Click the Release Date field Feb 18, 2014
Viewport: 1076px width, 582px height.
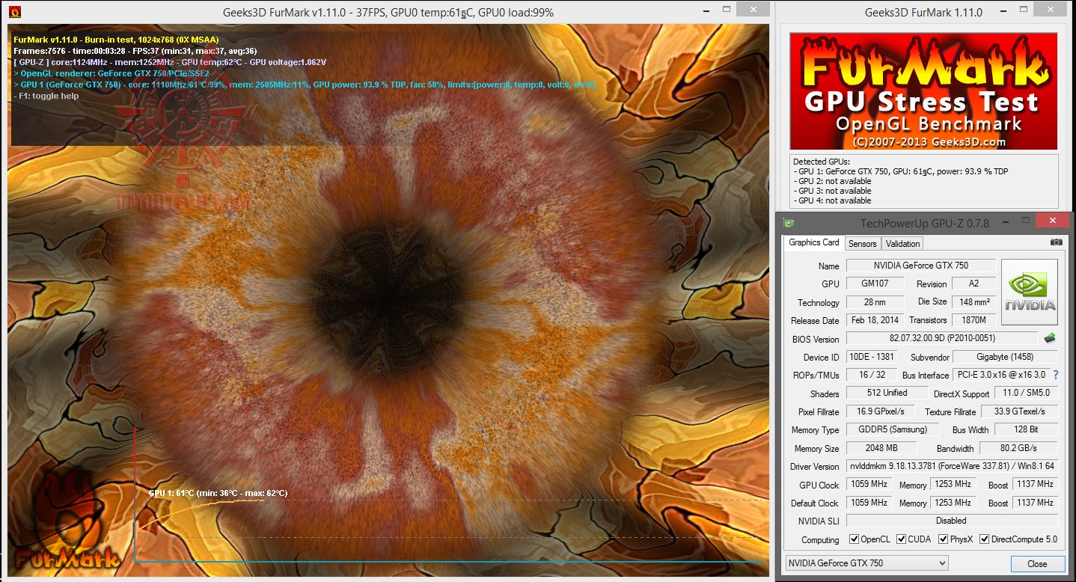[x=875, y=320]
